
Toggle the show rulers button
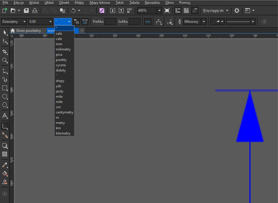click(178, 10)
